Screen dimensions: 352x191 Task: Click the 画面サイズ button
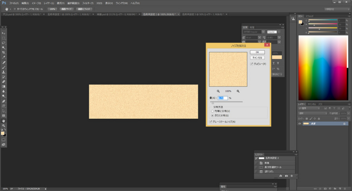tap(67, 9)
